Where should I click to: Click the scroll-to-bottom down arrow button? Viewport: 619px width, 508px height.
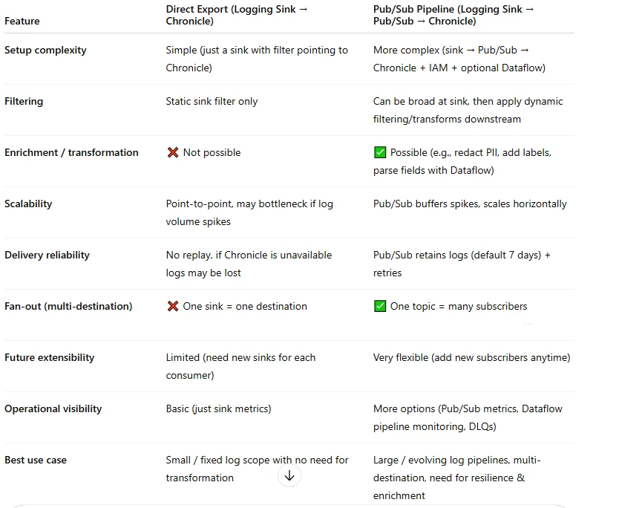point(289,476)
